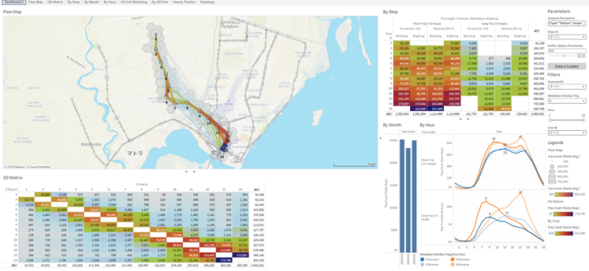Click the Hour slider left handle

[549, 120]
